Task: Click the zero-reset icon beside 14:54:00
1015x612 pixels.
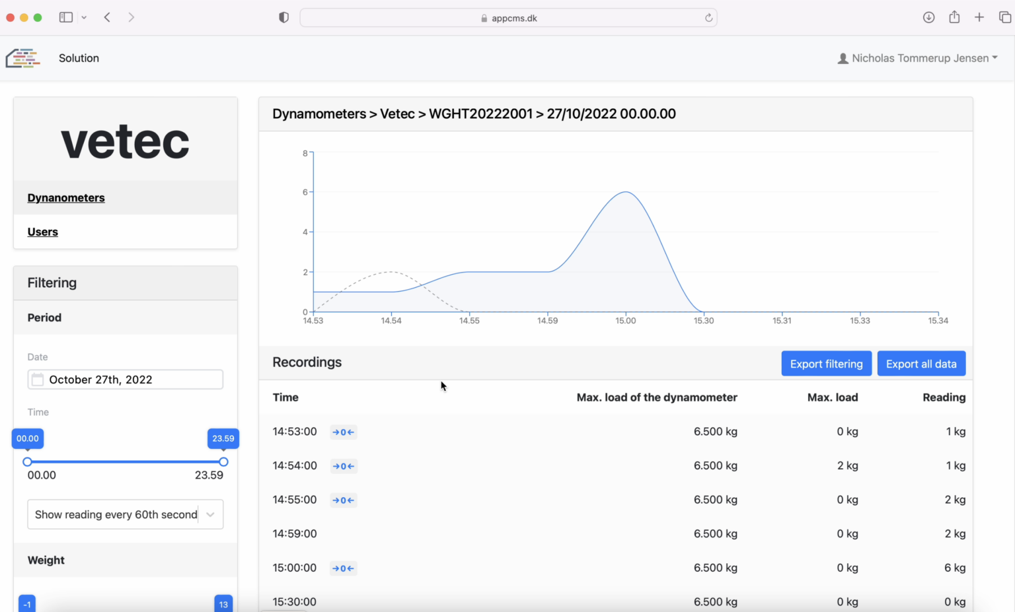Action: pyautogui.click(x=343, y=466)
